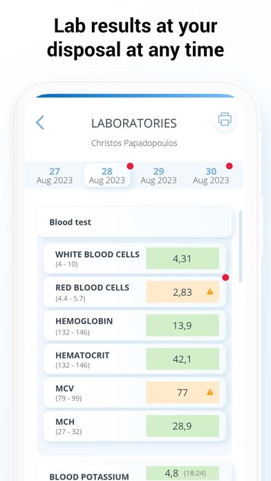Tap the warning triangle next to 77
The image size is (271, 481).
(210, 392)
